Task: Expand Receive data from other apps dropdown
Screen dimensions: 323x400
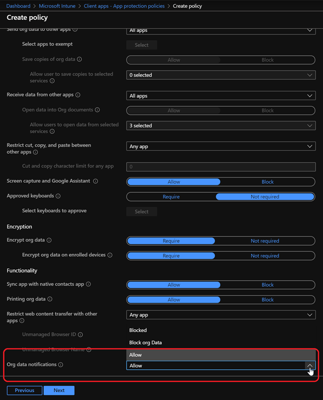Action: [x=221, y=96]
